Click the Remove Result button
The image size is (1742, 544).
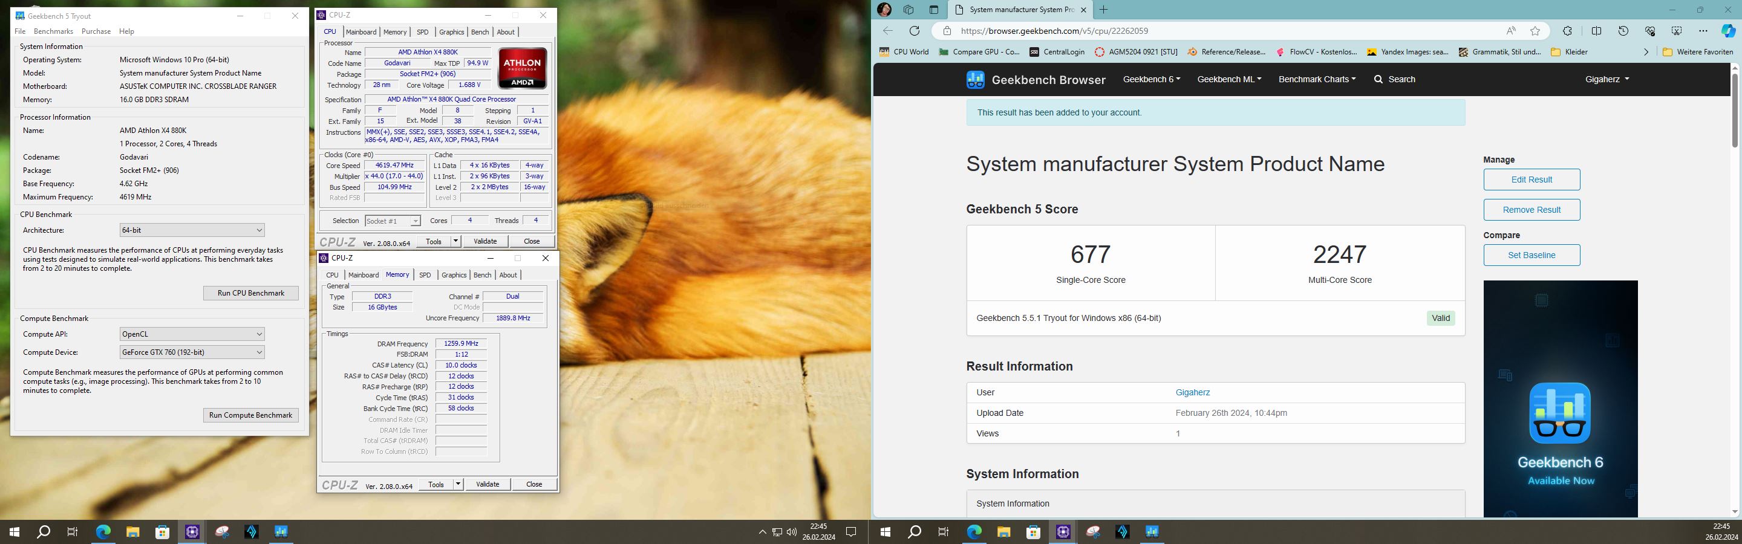pyautogui.click(x=1532, y=210)
